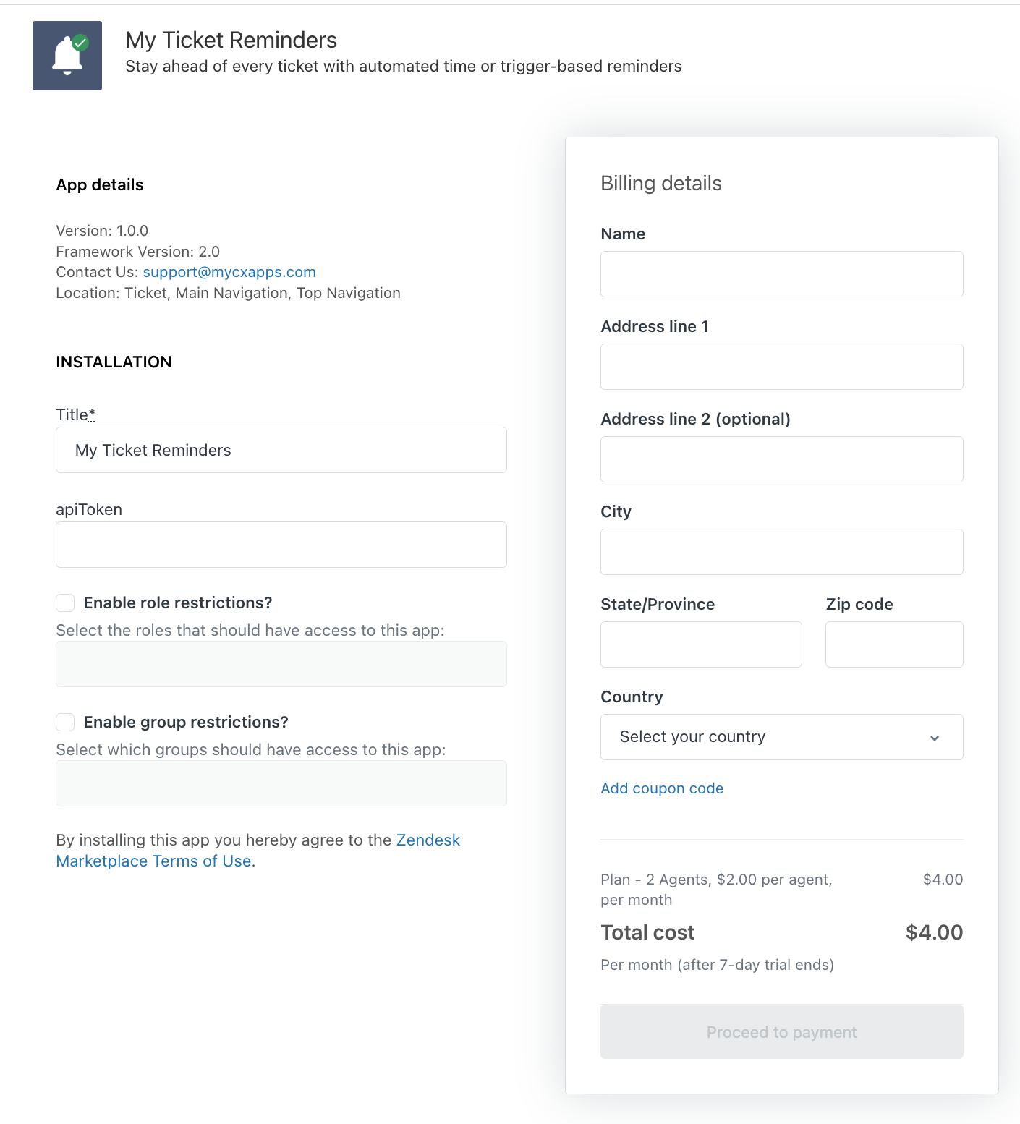1020x1124 pixels.
Task: Enable role restrictions checkbox
Action: (65, 603)
